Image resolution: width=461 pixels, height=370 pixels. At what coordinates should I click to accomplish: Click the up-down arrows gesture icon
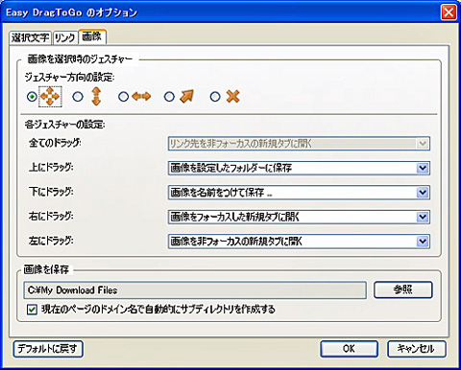click(96, 97)
